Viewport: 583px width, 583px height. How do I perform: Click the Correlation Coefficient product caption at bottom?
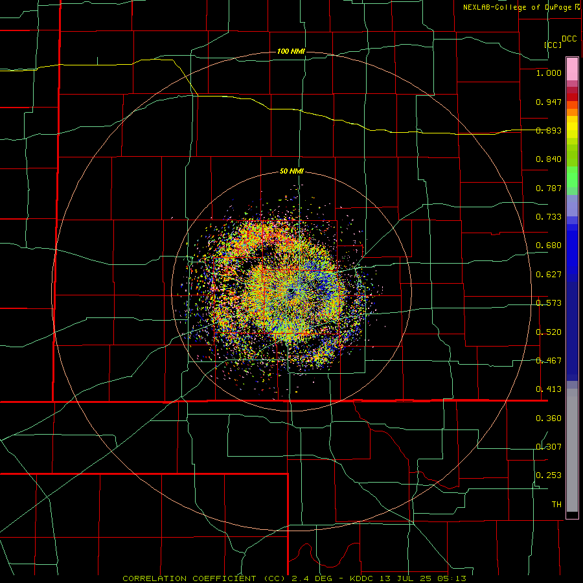295,578
